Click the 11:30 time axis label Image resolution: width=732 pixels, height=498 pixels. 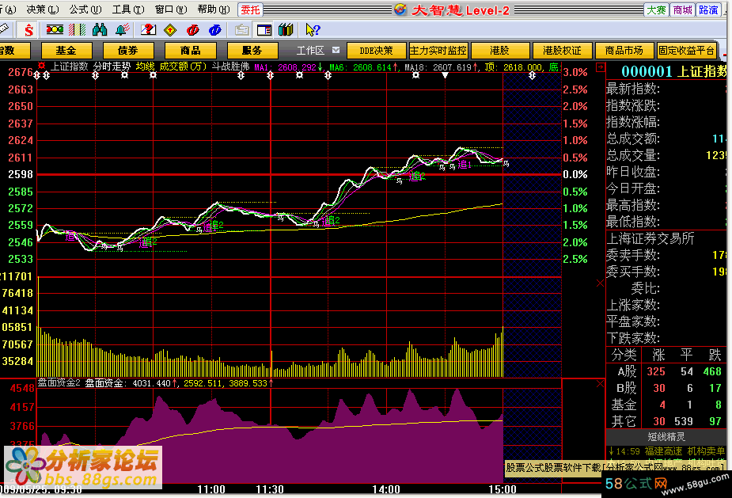tap(270, 489)
